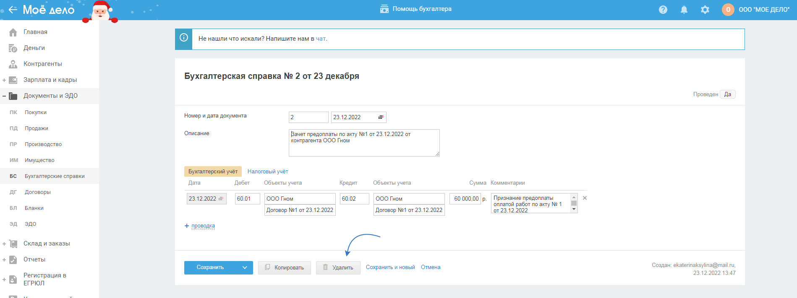The width and height of the screenshot is (797, 298).
Task: Click the back arrow next to Моё дело logo
Action: (x=13, y=9)
